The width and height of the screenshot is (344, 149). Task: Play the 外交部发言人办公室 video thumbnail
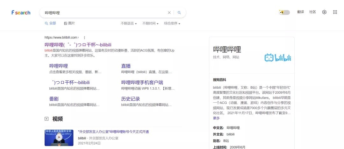tap(59, 138)
